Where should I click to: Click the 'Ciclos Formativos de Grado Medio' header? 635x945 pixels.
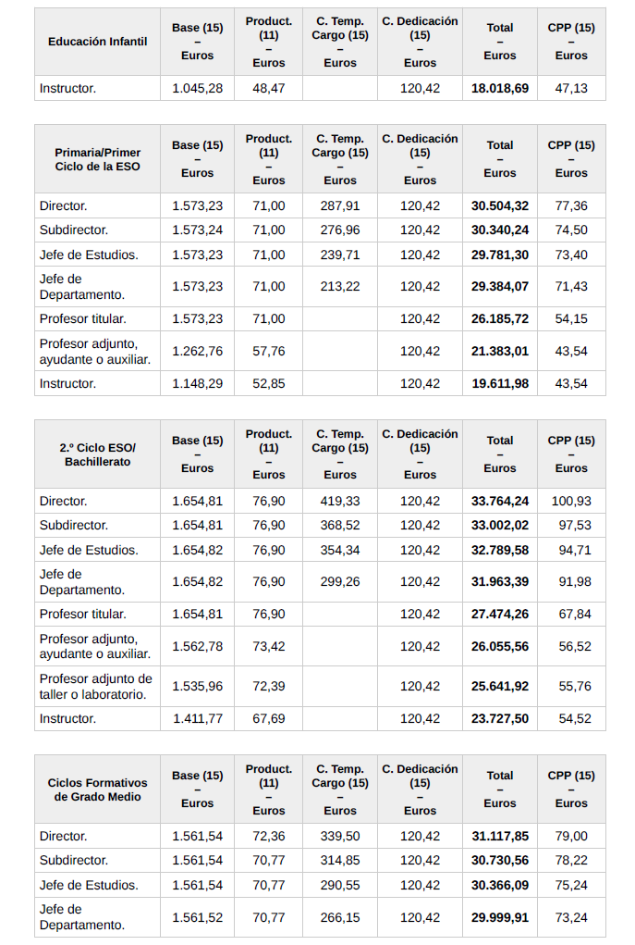pyautogui.click(x=97, y=790)
